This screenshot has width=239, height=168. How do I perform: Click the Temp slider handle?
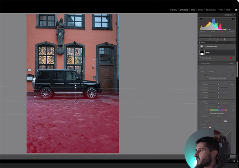(218, 104)
